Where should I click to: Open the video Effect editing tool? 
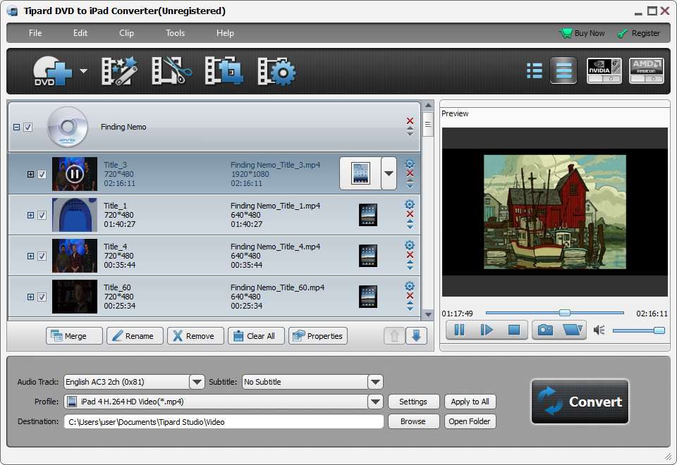[x=120, y=71]
